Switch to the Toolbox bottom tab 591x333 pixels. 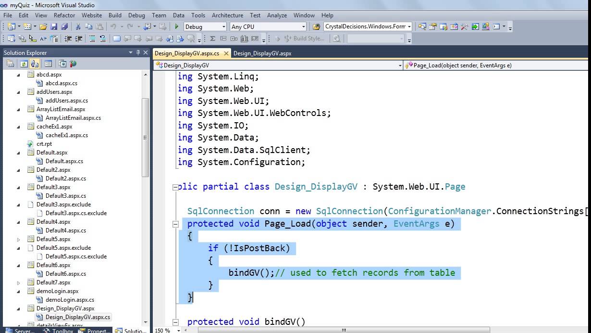[x=59, y=331]
